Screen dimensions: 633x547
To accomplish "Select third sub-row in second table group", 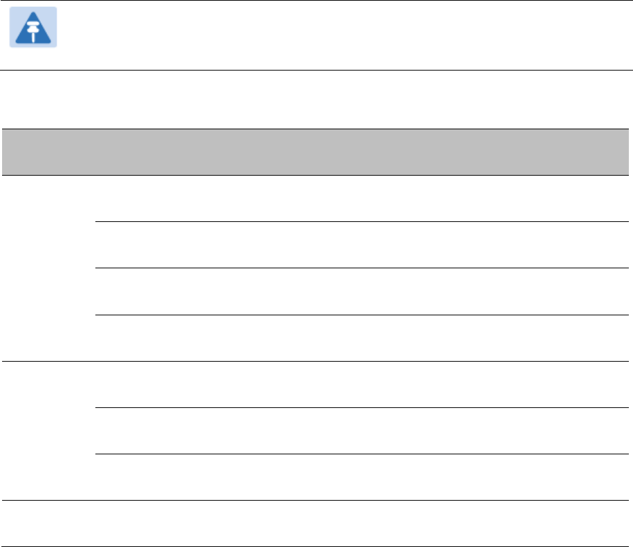I will pos(362,477).
